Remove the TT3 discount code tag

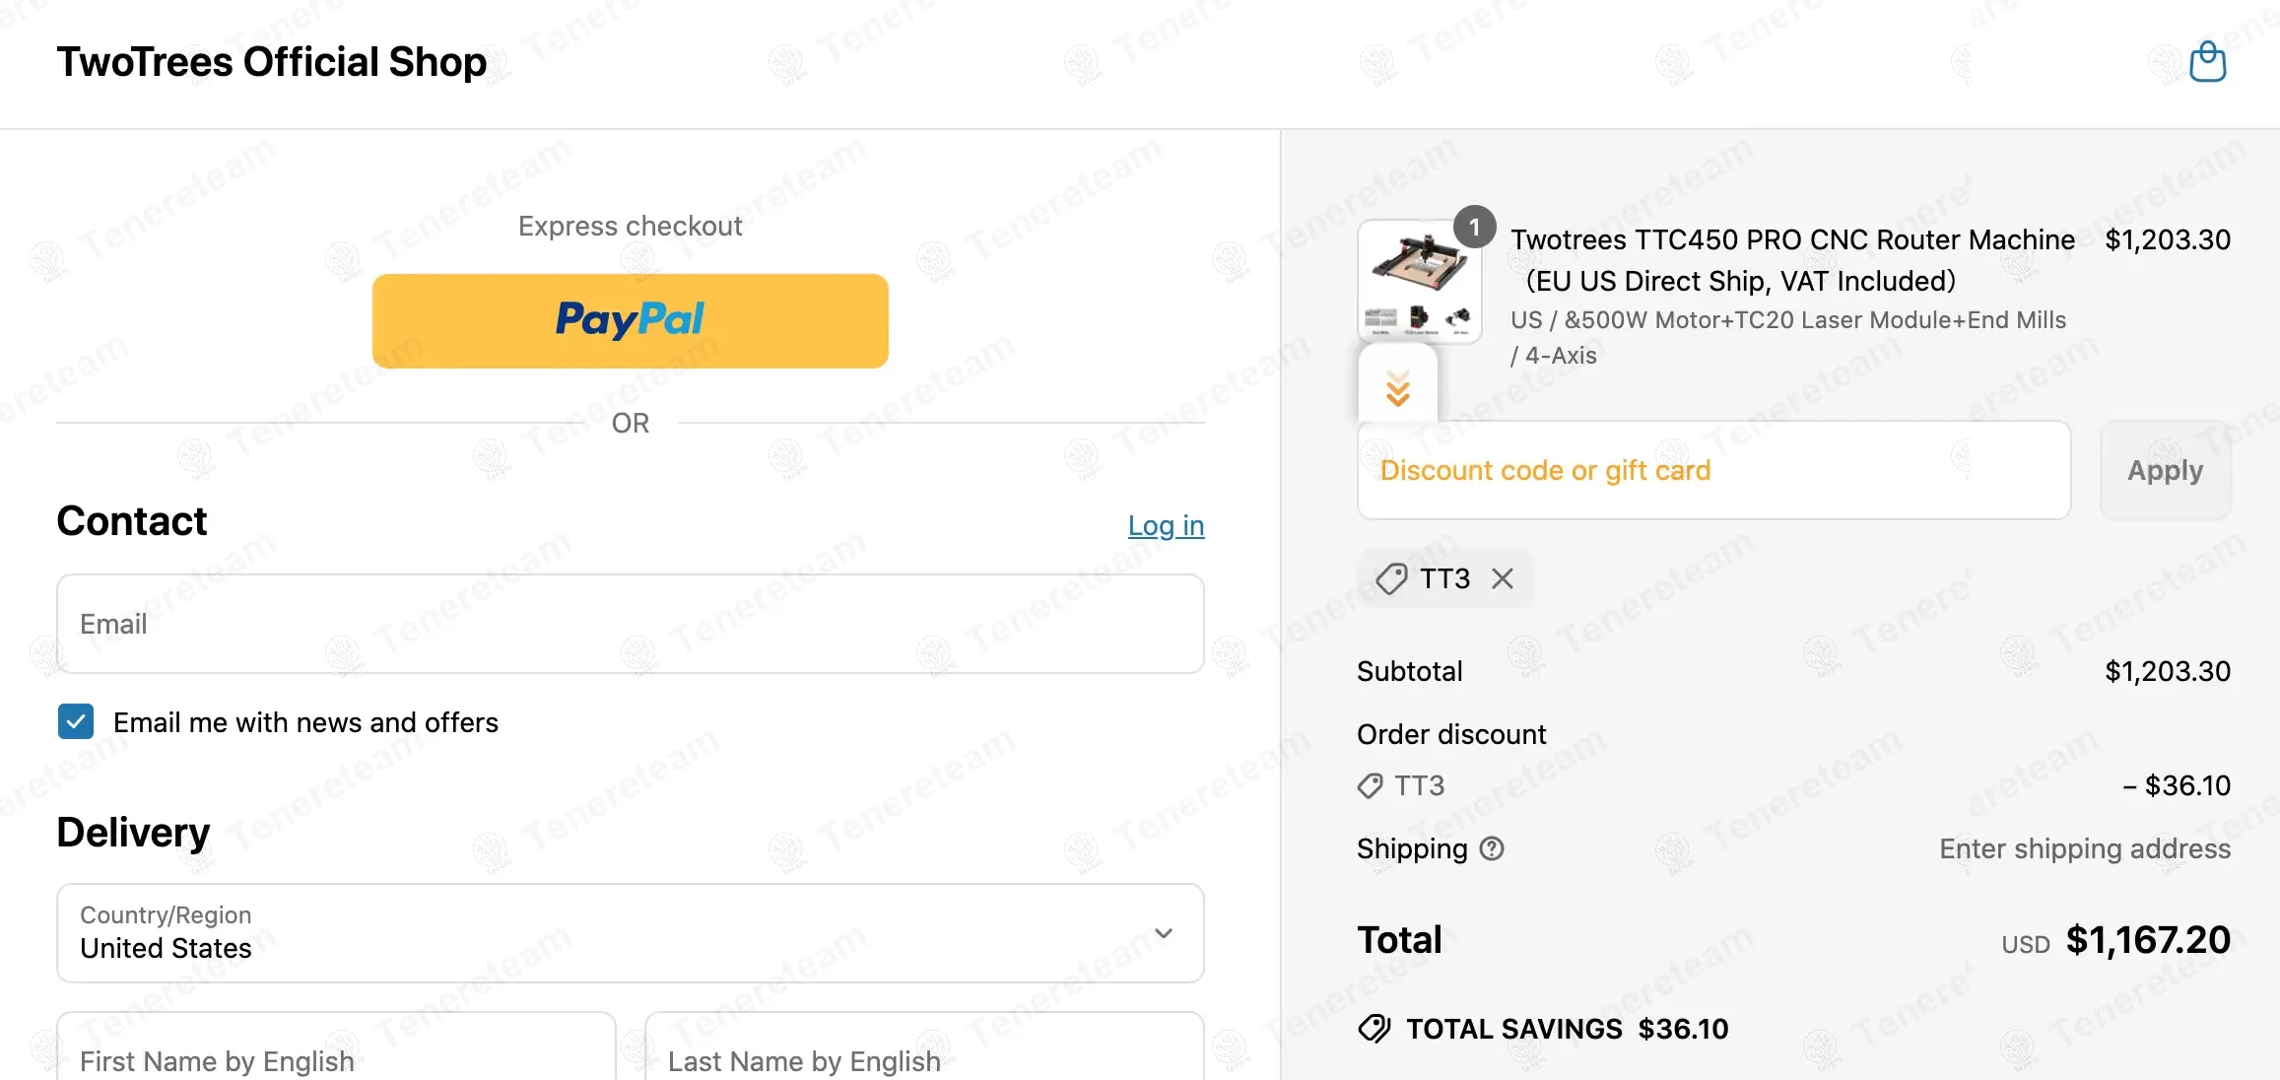pyautogui.click(x=1502, y=578)
